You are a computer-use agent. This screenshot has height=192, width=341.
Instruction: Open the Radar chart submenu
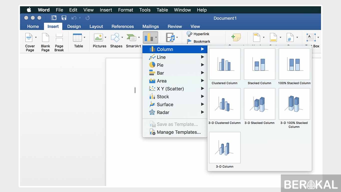(175, 112)
